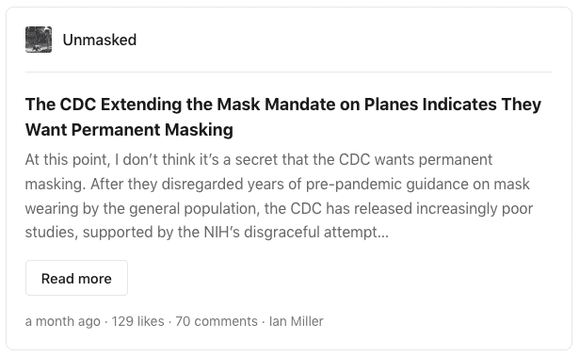579x356 pixels.
Task: Click the trailing ellipsis after "attempt"
Action: pyautogui.click(x=383, y=233)
